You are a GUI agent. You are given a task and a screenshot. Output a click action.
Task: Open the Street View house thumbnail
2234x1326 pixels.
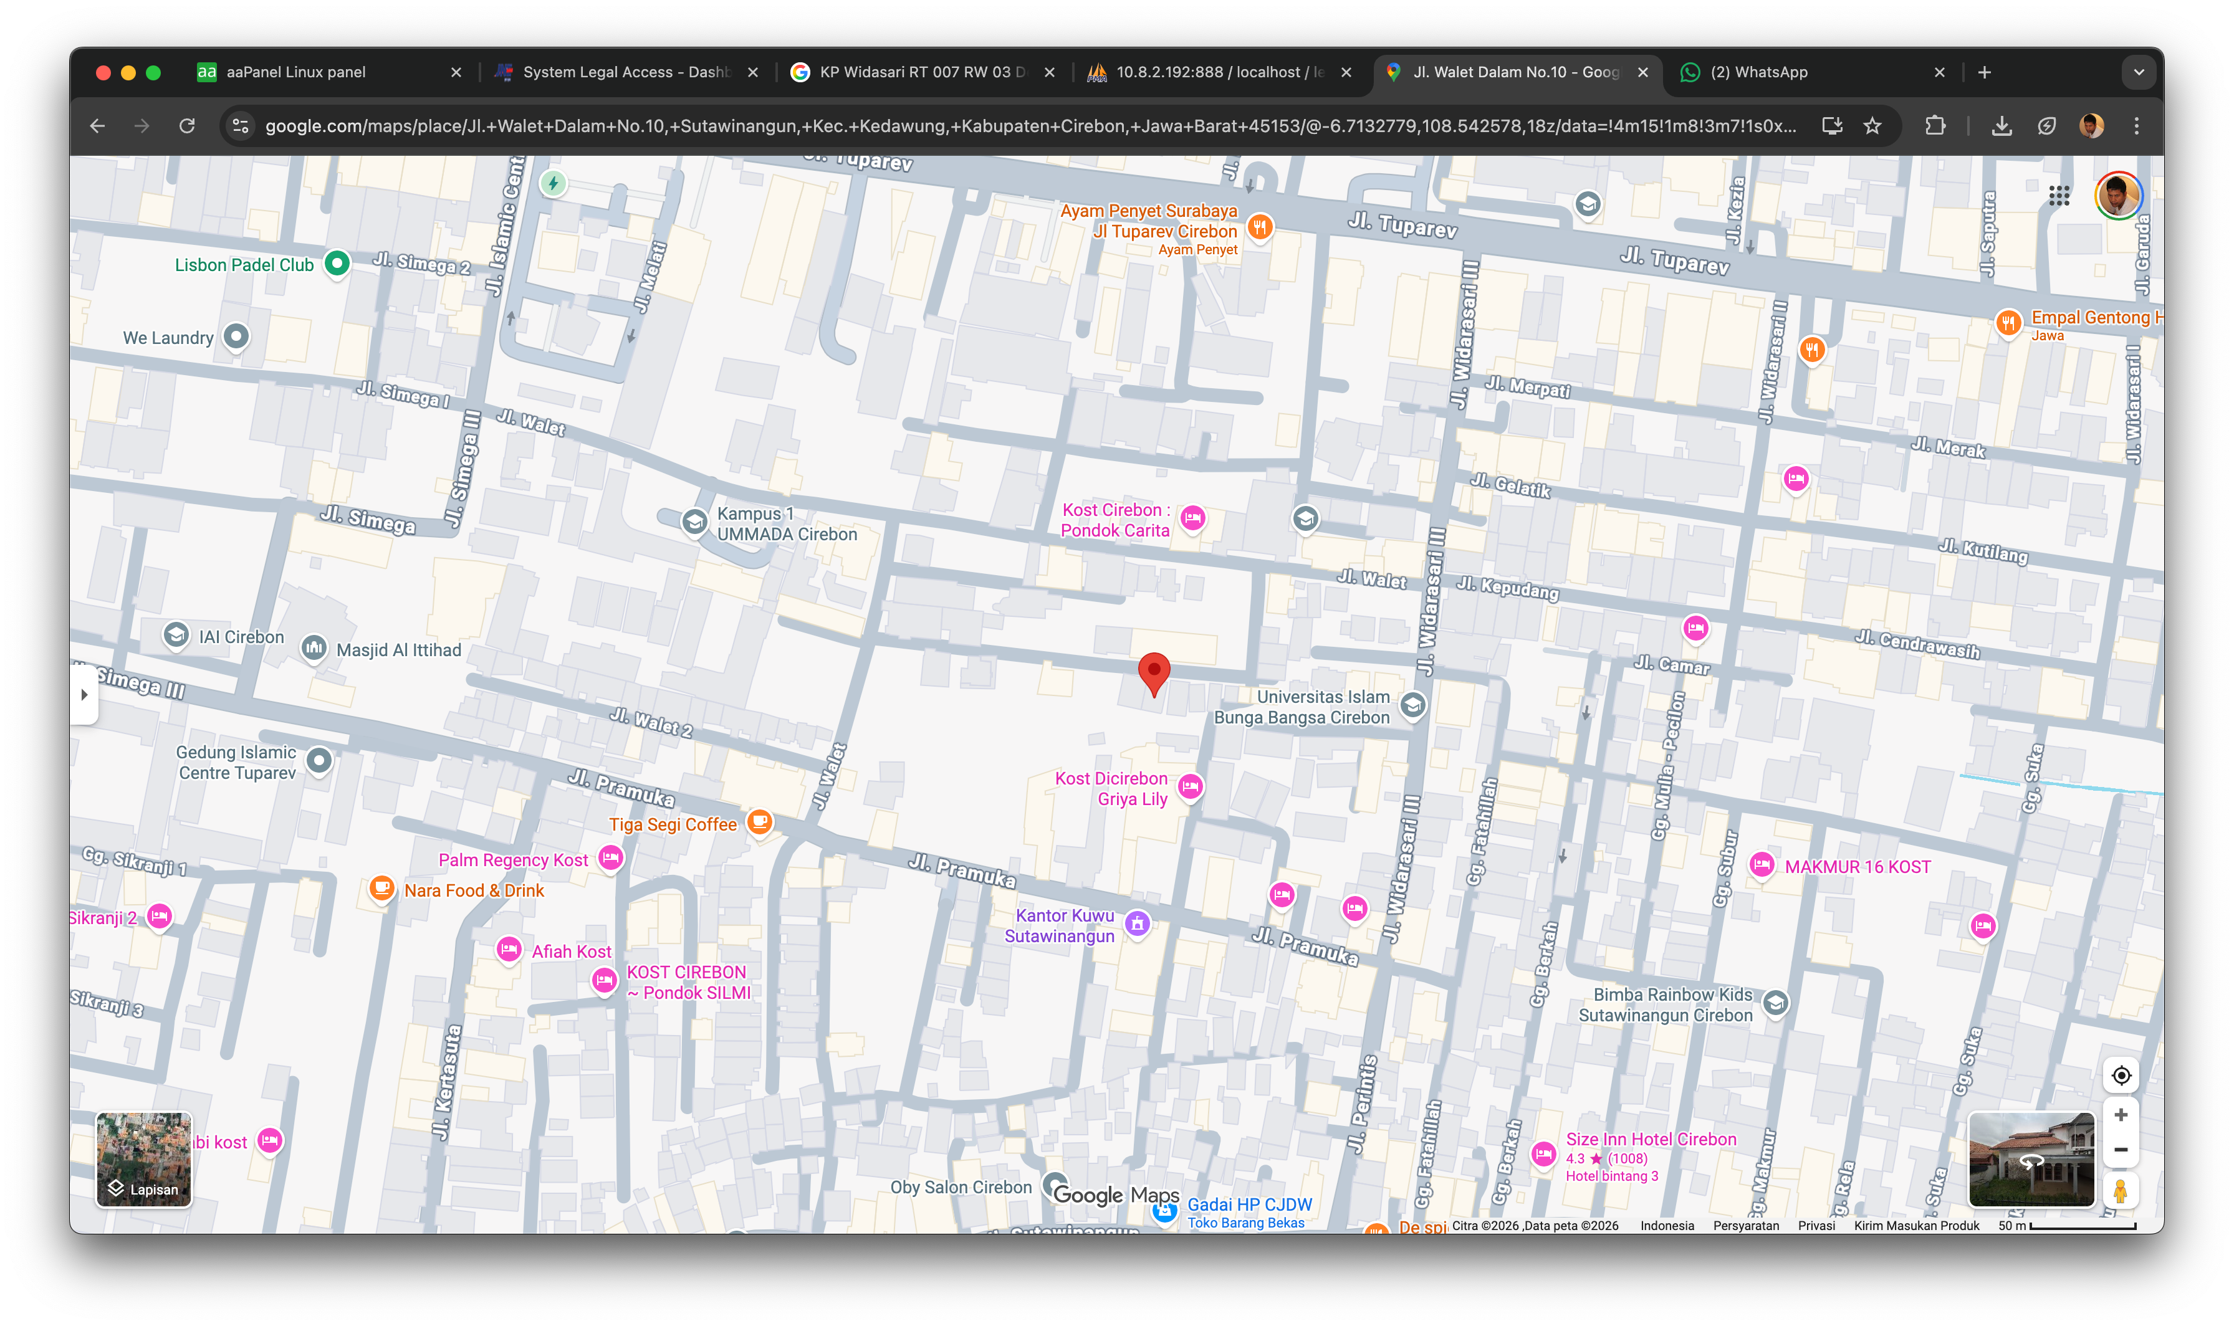[x=2031, y=1159]
